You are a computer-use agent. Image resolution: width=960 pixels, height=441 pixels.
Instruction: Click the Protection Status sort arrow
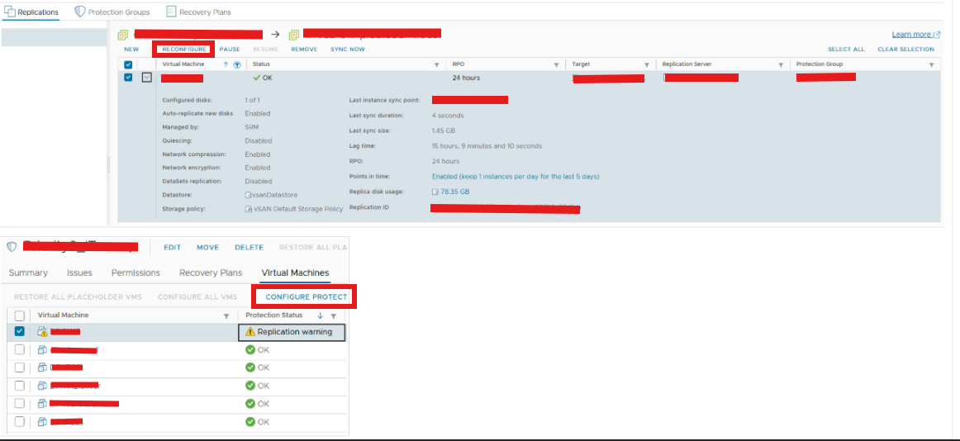(x=321, y=315)
